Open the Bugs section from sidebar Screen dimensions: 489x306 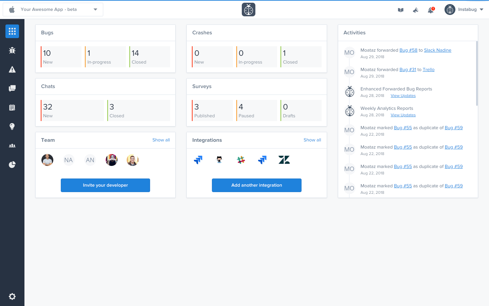pos(12,50)
